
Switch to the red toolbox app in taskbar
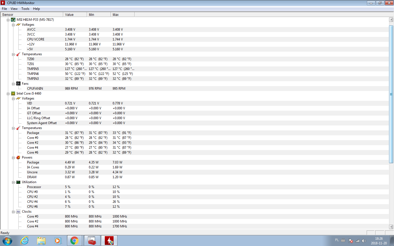point(92,241)
